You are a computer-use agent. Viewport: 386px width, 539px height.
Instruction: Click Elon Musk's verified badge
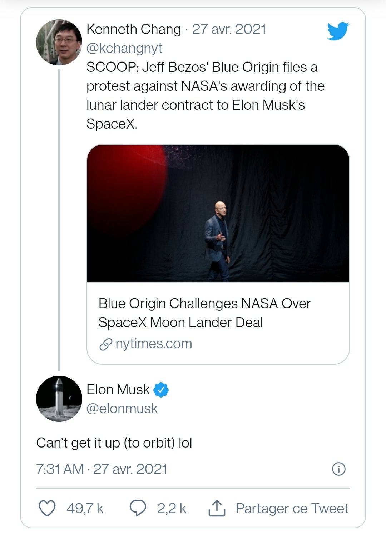(x=161, y=390)
